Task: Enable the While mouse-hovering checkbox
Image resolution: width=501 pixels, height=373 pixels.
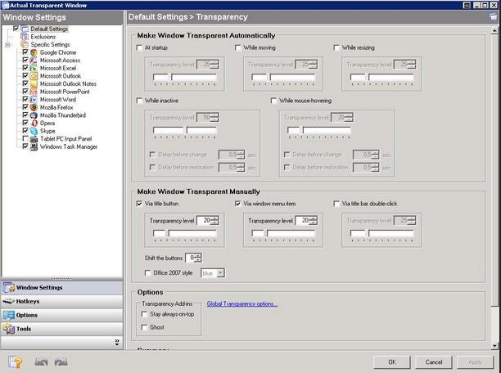Action: (x=273, y=101)
